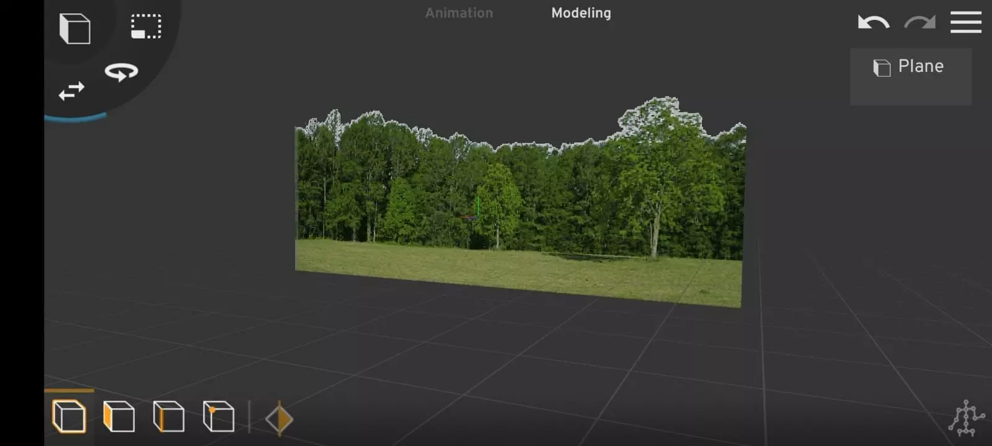Screen dimensions: 992x446
Task: Enable vertex selection mode
Action: [218, 416]
